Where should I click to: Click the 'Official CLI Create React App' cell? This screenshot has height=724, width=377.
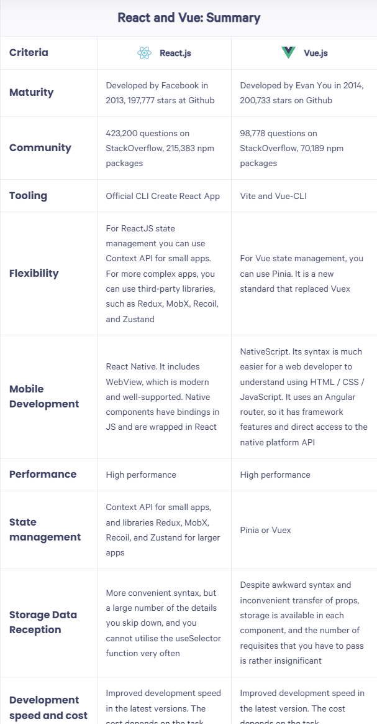click(163, 196)
